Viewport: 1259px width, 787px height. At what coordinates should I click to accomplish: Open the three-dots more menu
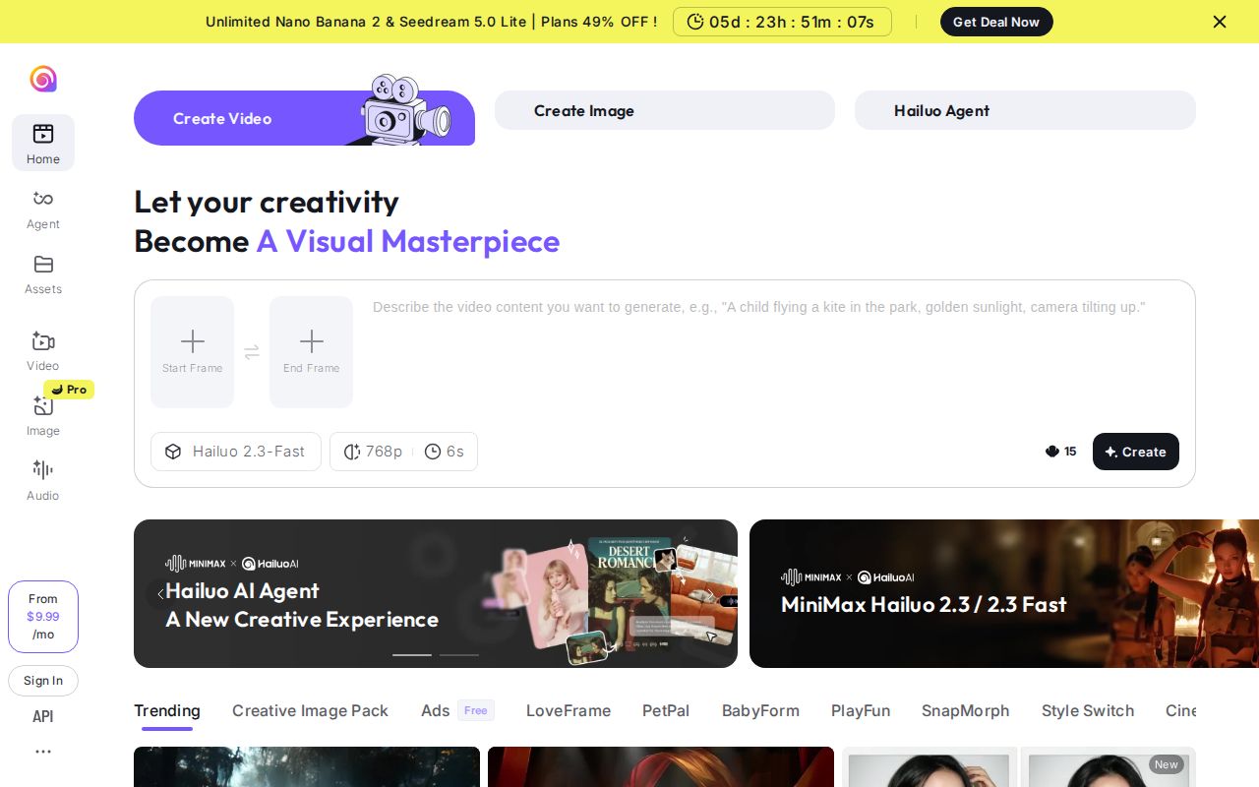(43, 752)
